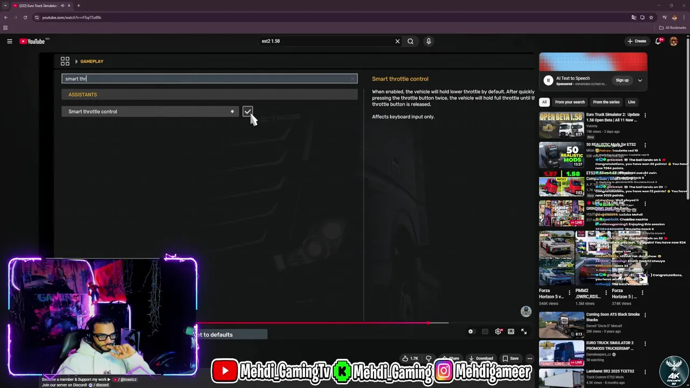
Task: Clear the YouTube search text with X
Action: click(x=397, y=41)
